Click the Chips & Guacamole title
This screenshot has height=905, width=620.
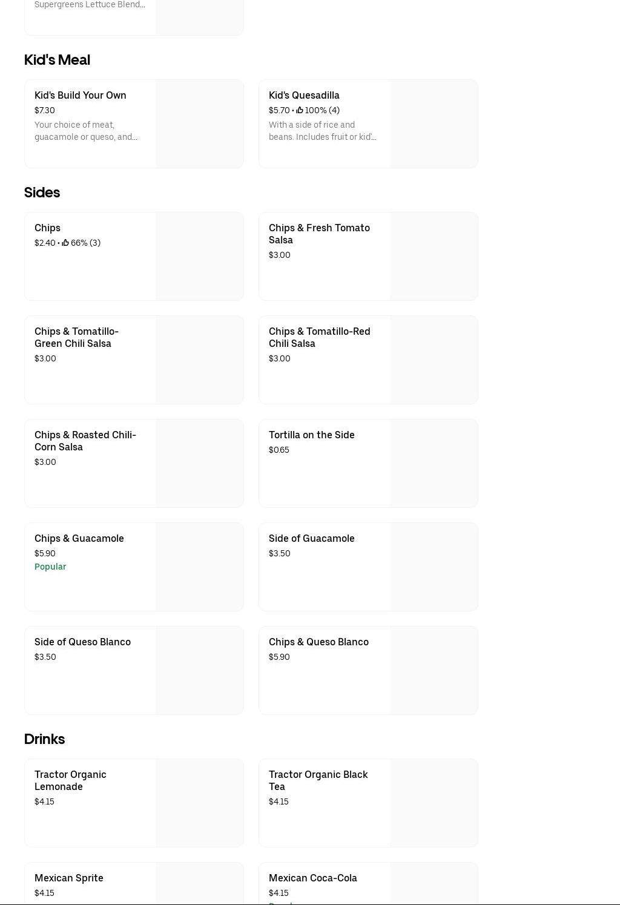click(79, 539)
